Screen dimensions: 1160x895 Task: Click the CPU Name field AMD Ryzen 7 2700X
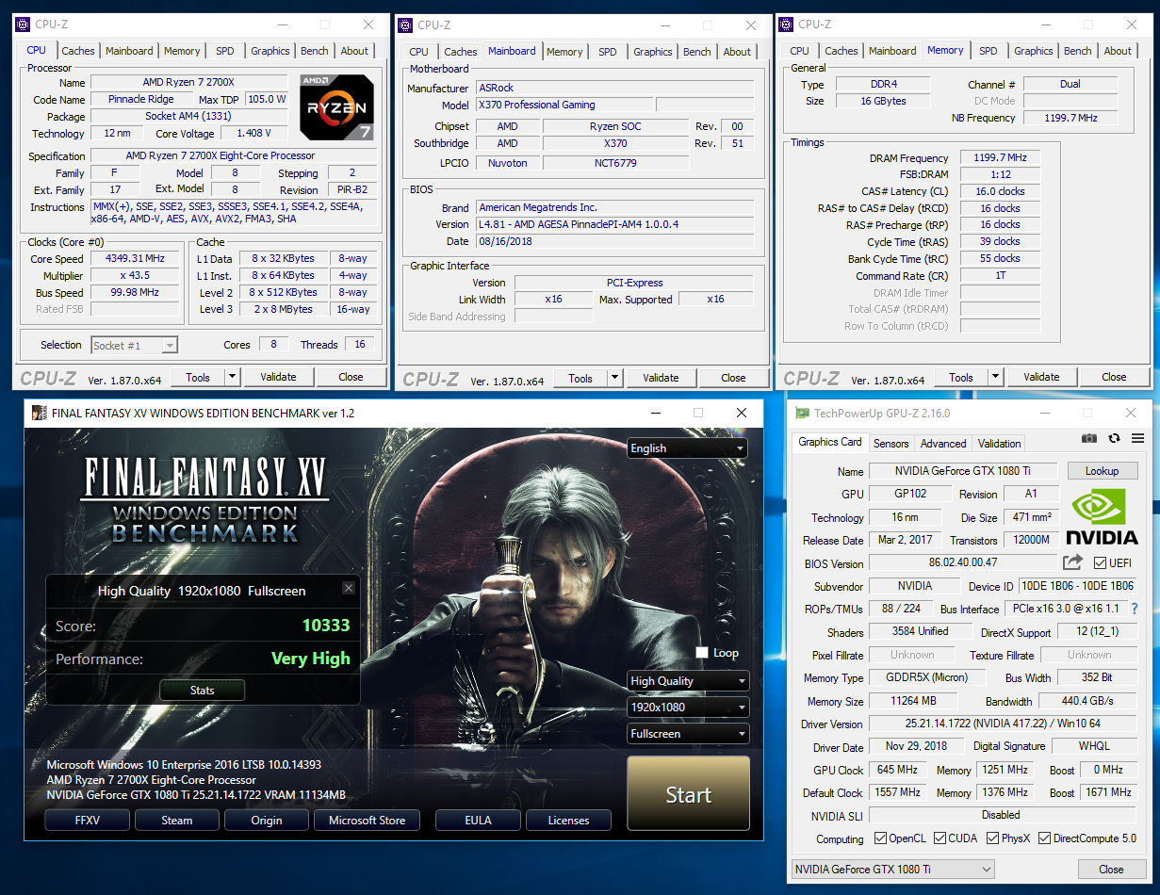point(191,83)
